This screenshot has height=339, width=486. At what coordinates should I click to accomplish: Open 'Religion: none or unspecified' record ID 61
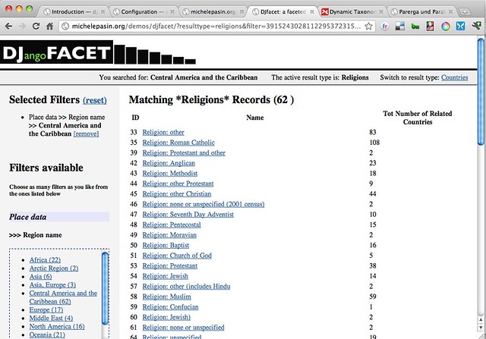pyautogui.click(x=183, y=328)
